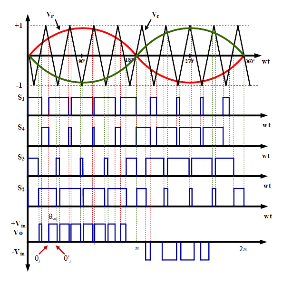
Task: Select the -1 amplitude label
Action: coord(19,85)
